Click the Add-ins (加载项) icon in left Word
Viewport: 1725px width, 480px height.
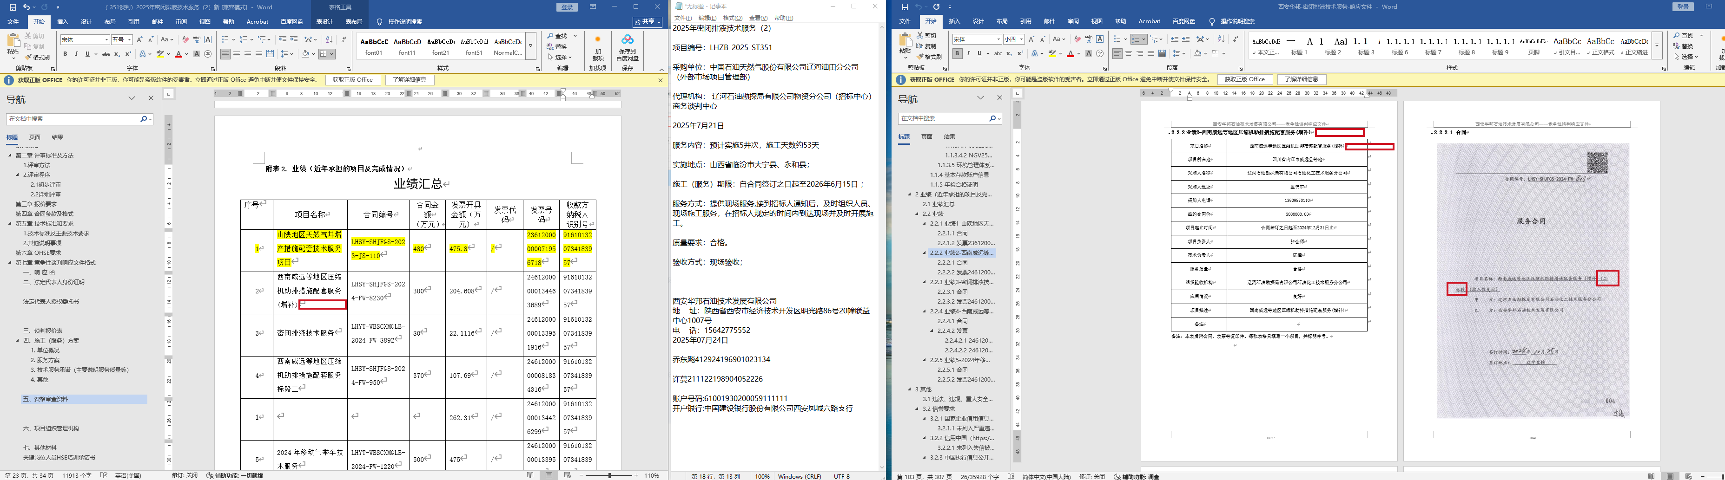tap(598, 47)
